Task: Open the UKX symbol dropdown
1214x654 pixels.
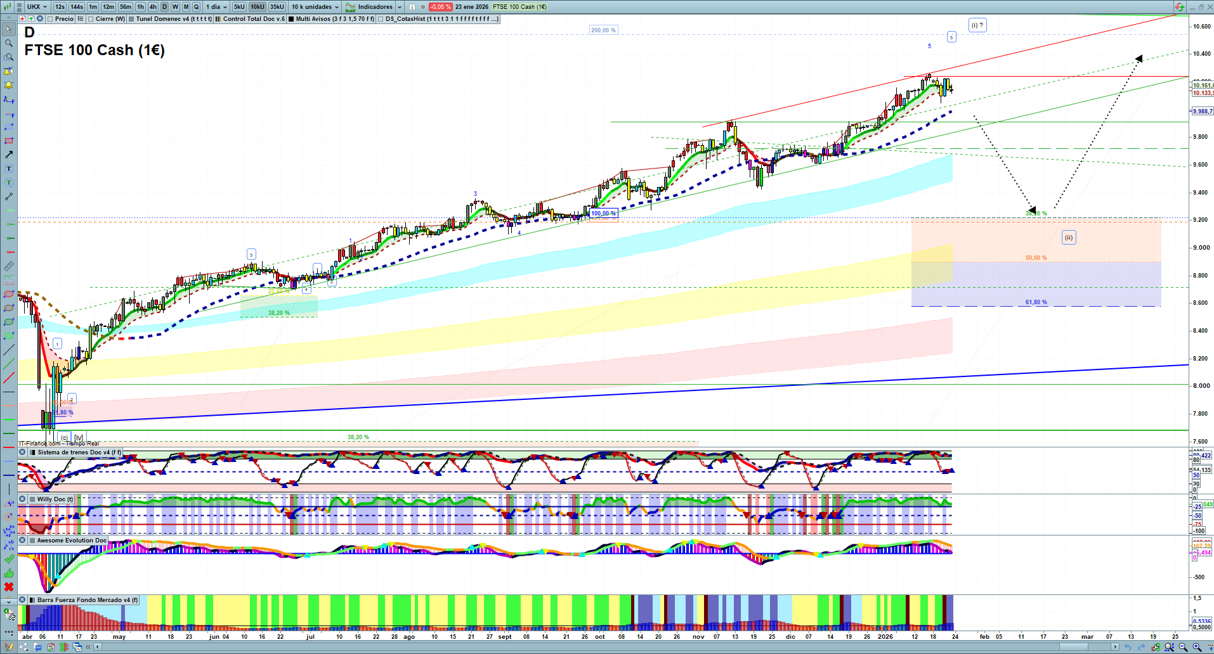Action: (37, 7)
